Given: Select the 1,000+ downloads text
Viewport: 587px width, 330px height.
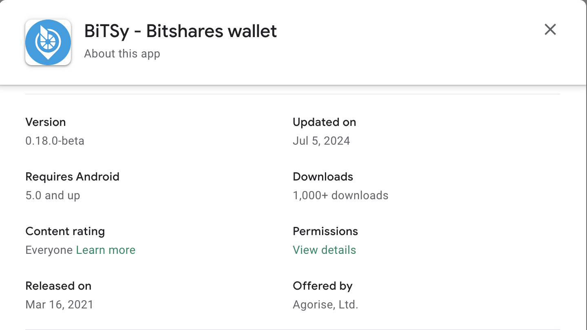Looking at the screenshot, I should tap(340, 196).
